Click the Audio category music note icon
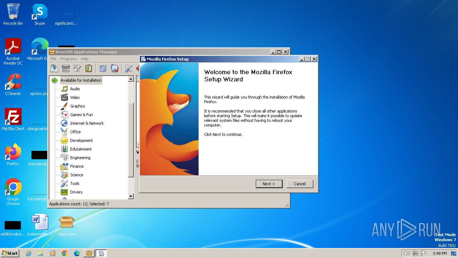 (64, 89)
